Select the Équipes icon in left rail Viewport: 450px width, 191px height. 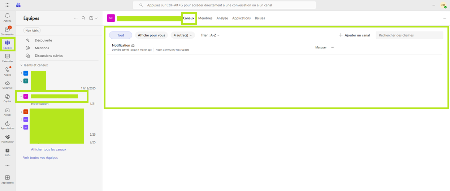pyautogui.click(x=7, y=44)
